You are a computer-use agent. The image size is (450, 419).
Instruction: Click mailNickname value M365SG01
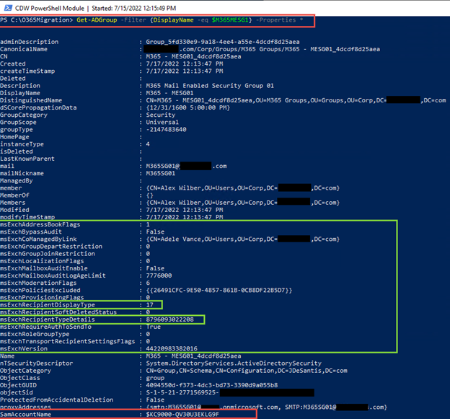[x=160, y=173]
